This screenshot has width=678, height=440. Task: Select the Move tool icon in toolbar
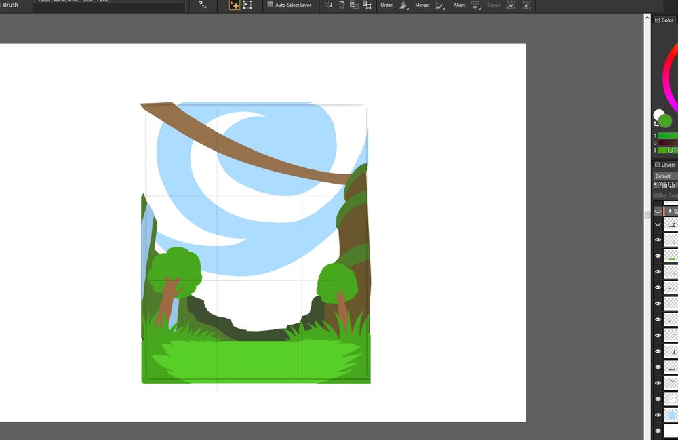pyautogui.click(x=234, y=5)
